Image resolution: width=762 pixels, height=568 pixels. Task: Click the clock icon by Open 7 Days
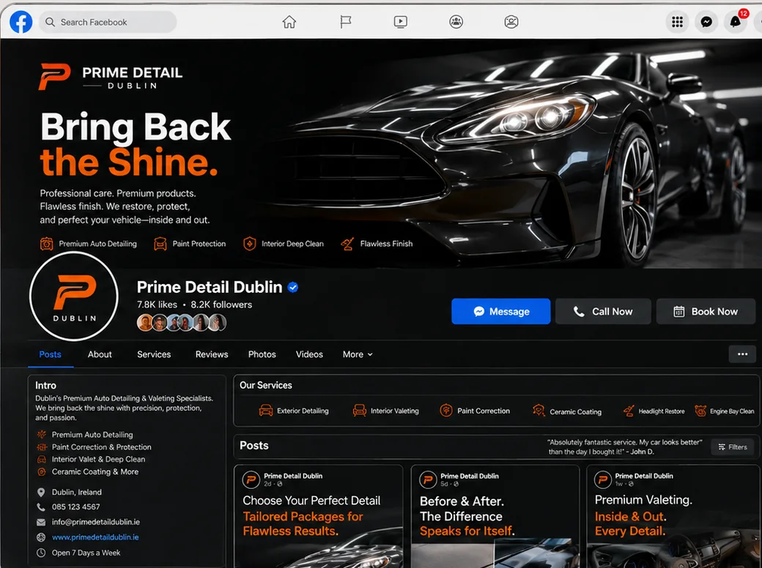[x=41, y=553]
